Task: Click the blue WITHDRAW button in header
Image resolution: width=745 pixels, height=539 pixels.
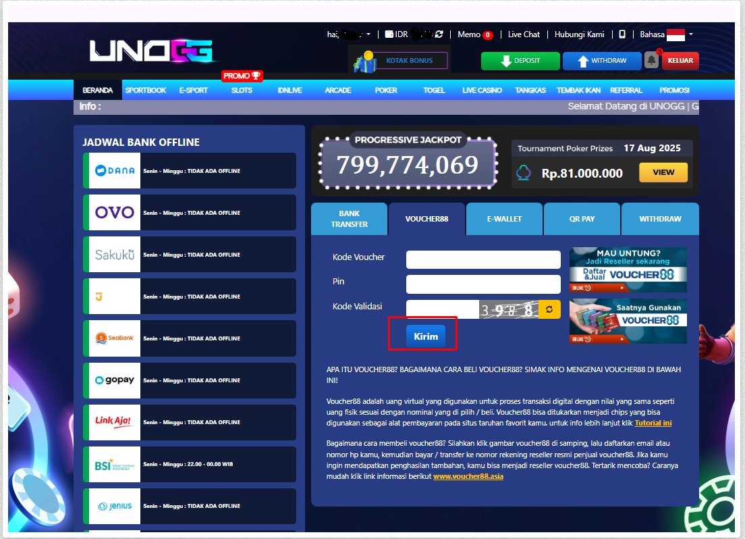Action: (602, 61)
